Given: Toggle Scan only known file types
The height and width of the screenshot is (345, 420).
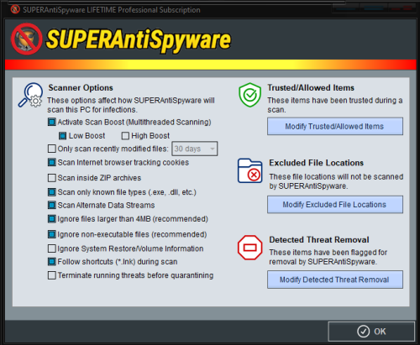Looking at the screenshot, I should [52, 192].
